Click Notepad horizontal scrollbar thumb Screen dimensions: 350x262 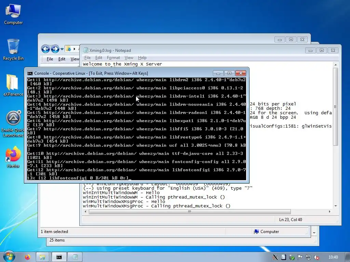190,212
